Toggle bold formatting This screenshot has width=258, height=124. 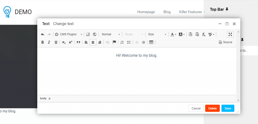(43, 42)
